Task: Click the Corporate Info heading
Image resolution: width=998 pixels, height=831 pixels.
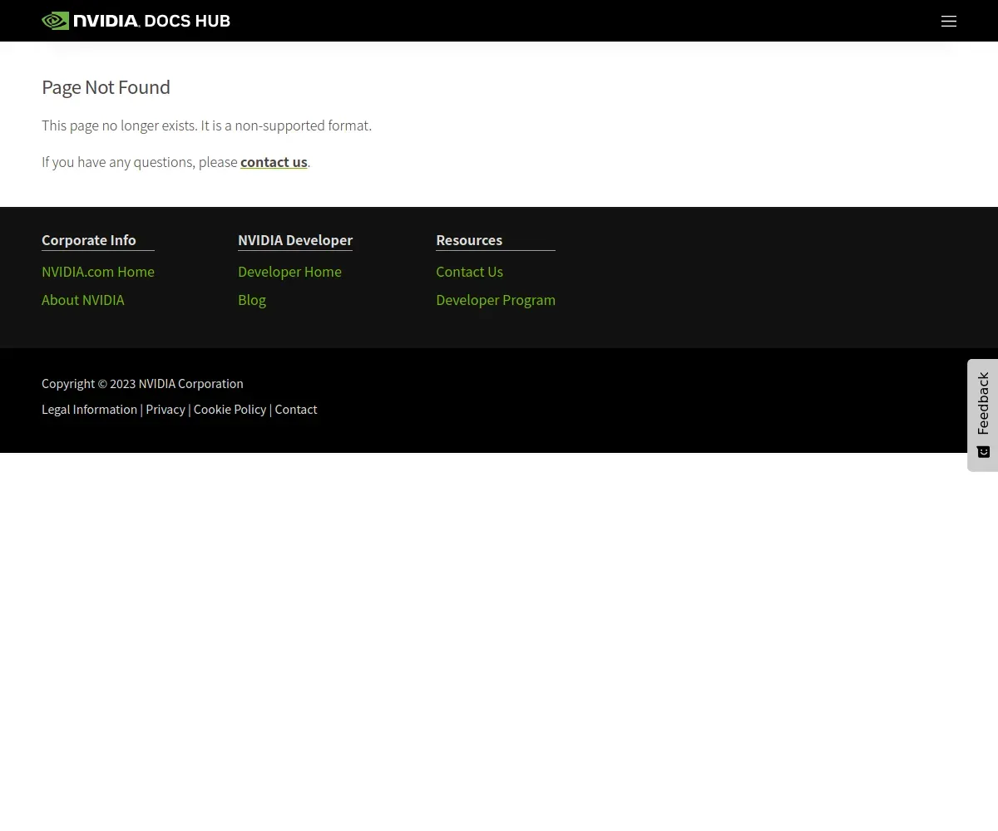Action: (x=89, y=240)
